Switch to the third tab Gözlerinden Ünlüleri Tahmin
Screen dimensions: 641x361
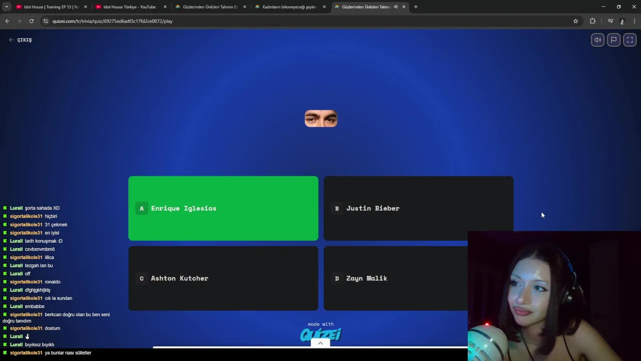click(x=210, y=7)
